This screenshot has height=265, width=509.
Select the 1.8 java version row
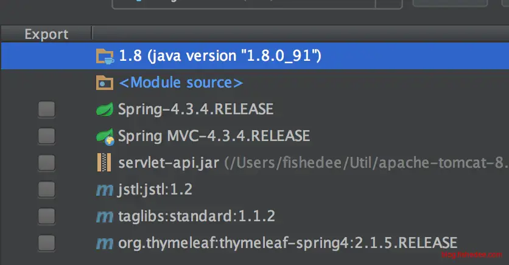219,57
